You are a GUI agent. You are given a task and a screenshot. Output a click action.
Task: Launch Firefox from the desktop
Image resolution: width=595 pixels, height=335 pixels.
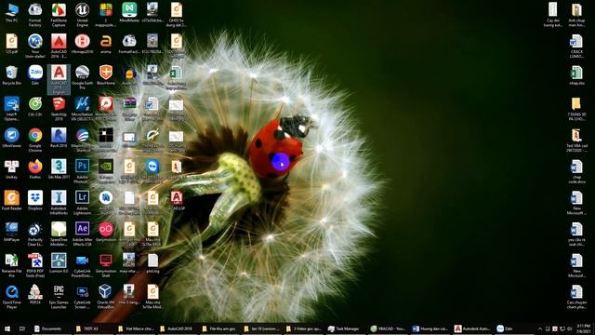35,169
